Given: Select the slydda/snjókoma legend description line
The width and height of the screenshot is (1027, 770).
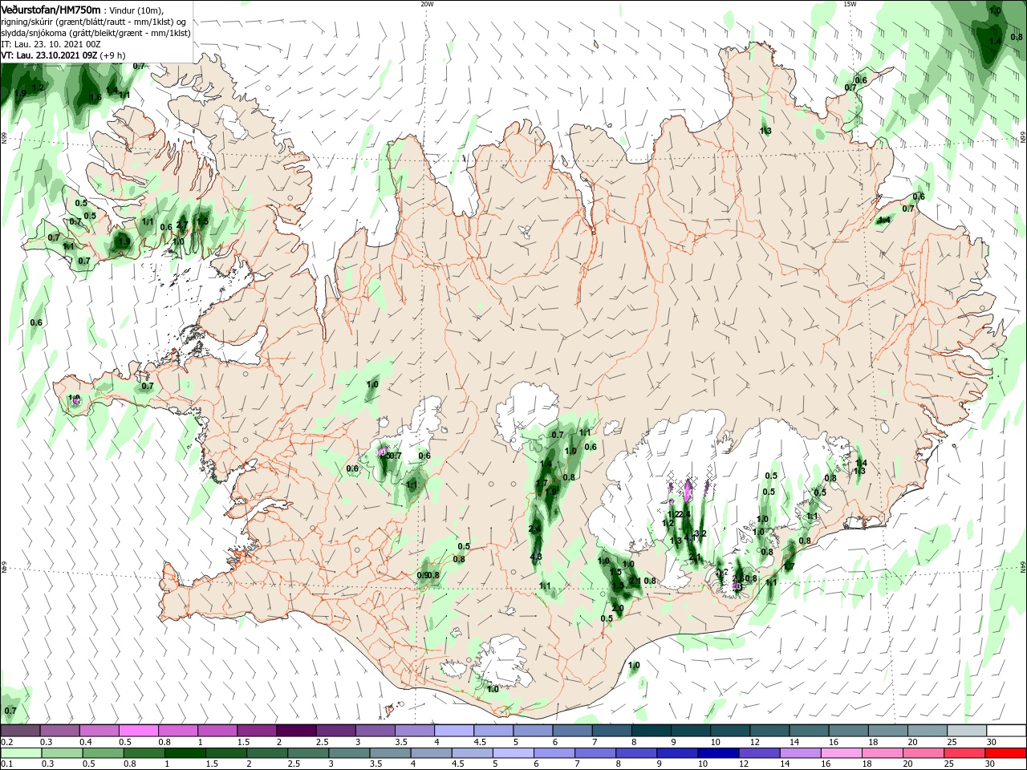Looking at the screenshot, I should 95,33.
